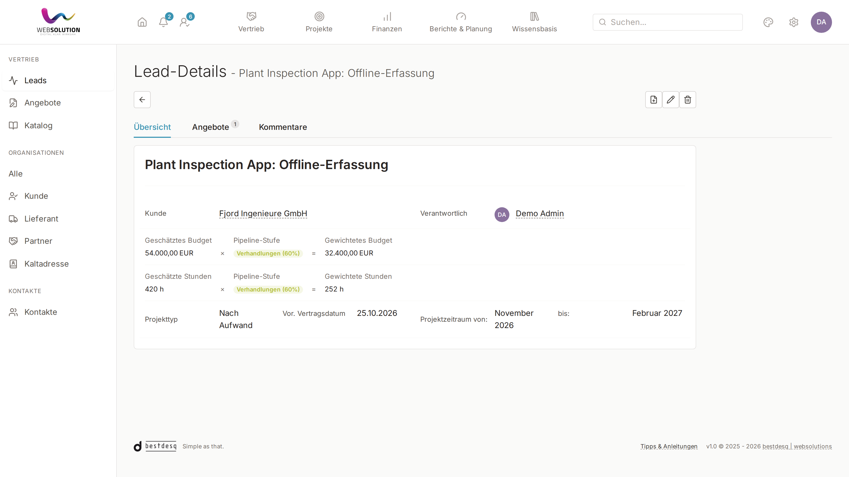Open the Vertrieb module
The width and height of the screenshot is (849, 477).
(x=251, y=22)
